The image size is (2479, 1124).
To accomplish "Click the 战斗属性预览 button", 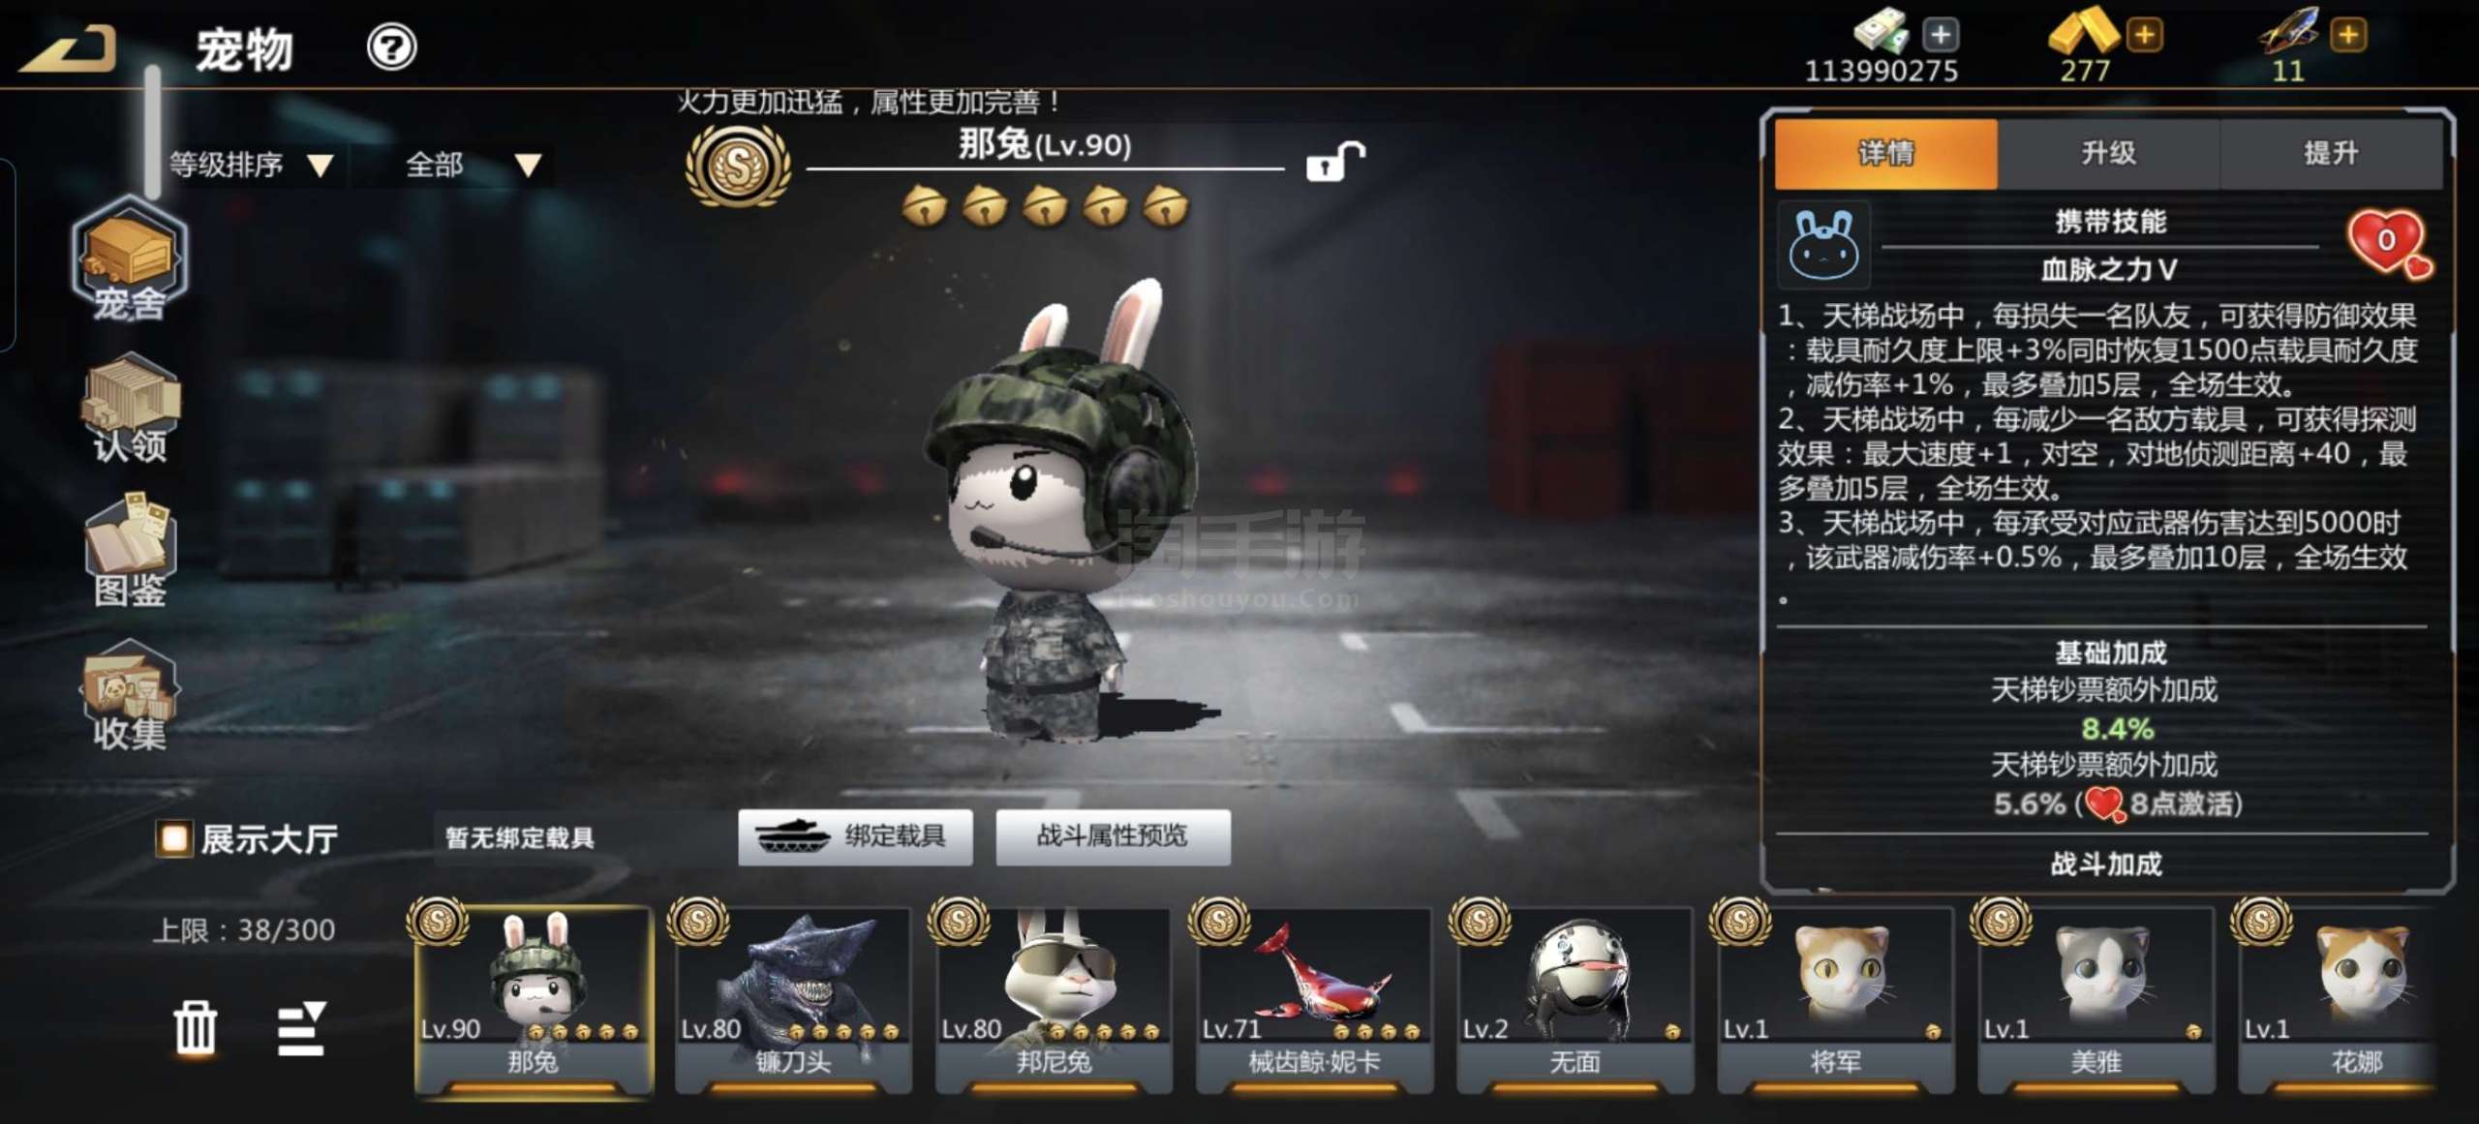I will (1113, 836).
